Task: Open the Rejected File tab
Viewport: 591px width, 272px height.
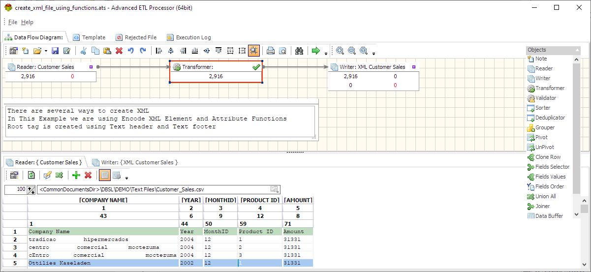Action: 136,37
